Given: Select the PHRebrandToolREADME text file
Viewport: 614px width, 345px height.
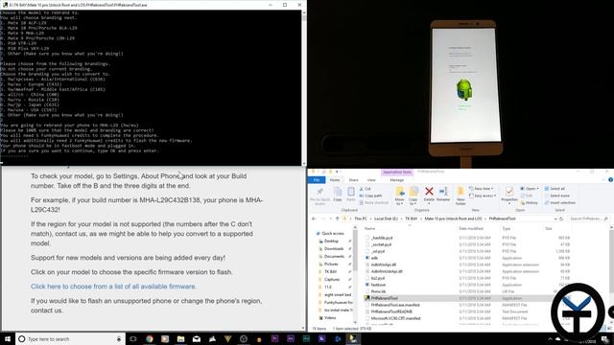Looking at the screenshot, I should pos(391,311).
